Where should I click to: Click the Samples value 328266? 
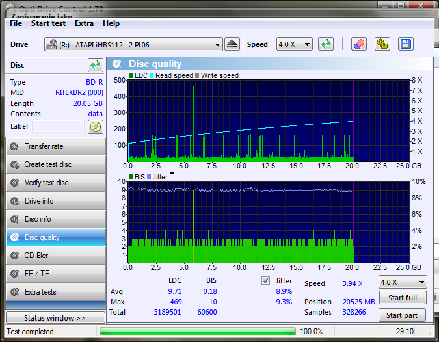click(354, 312)
